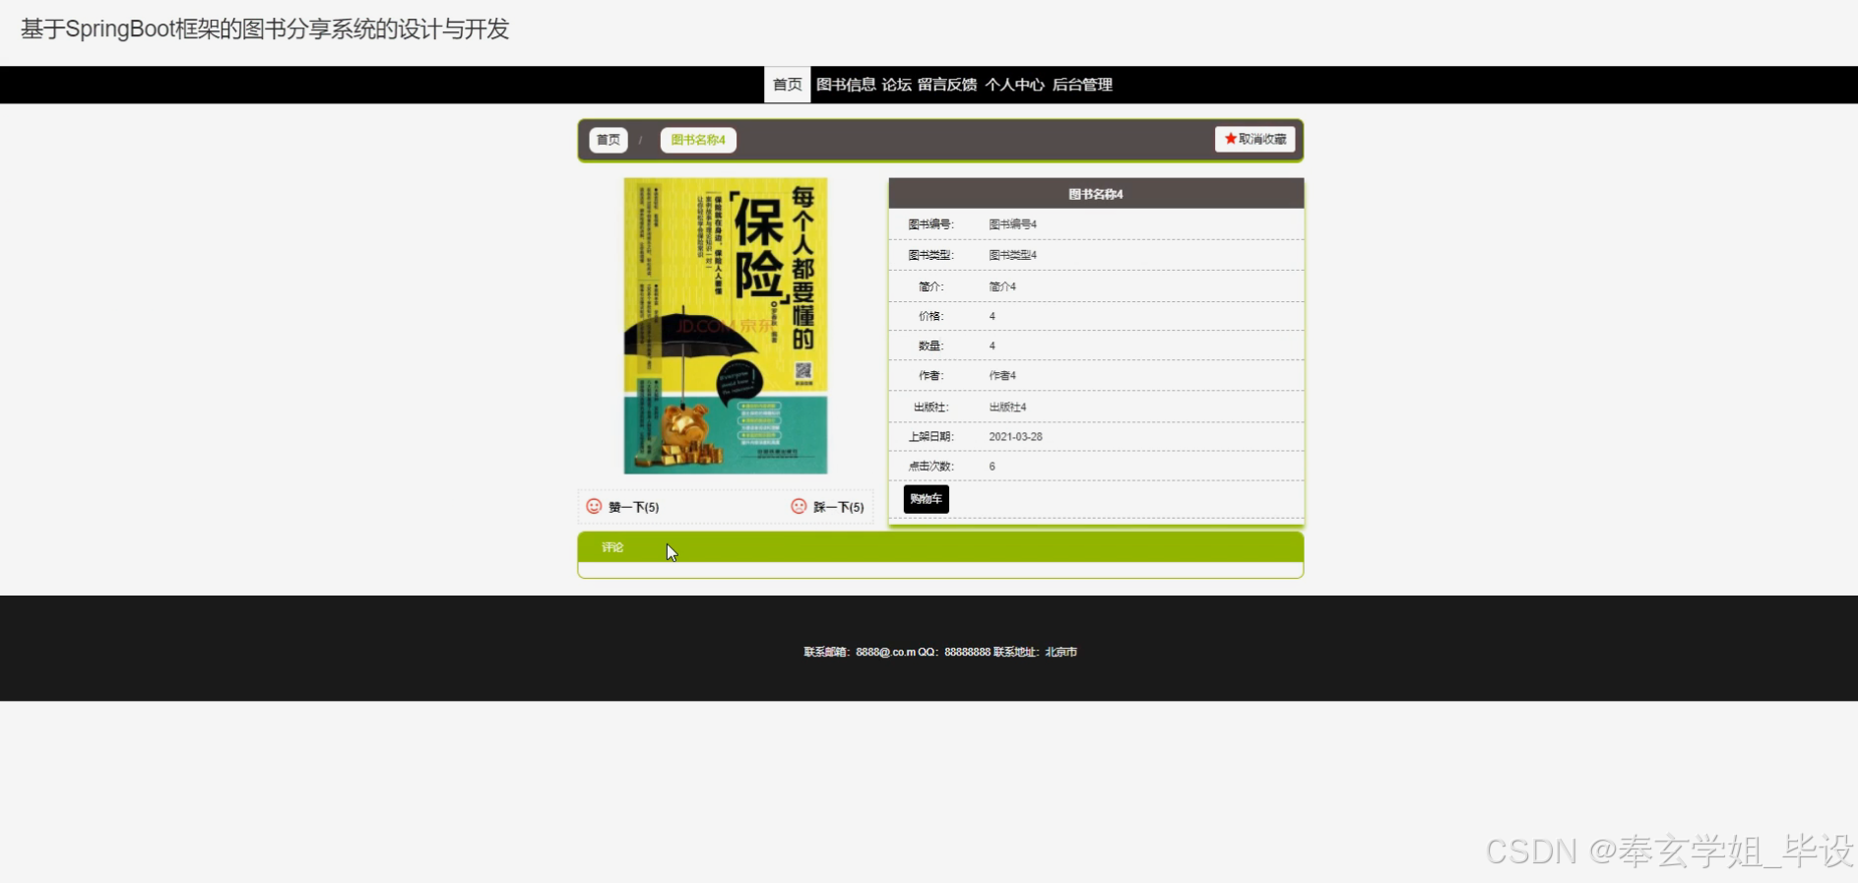Click the smiley icon beside 赞一下
This screenshot has width=1858, height=883.
point(594,506)
